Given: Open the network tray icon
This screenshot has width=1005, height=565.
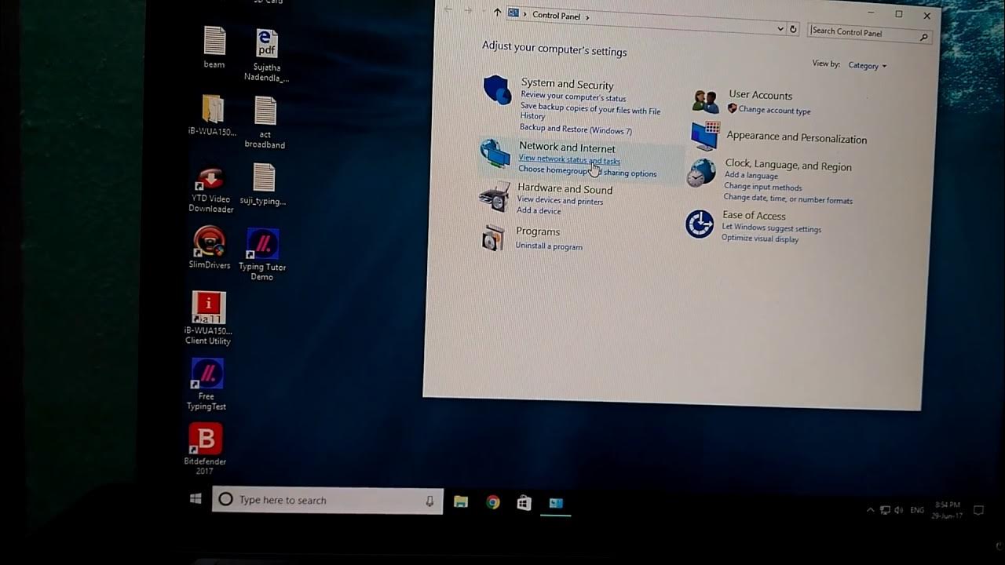Looking at the screenshot, I should click(885, 510).
